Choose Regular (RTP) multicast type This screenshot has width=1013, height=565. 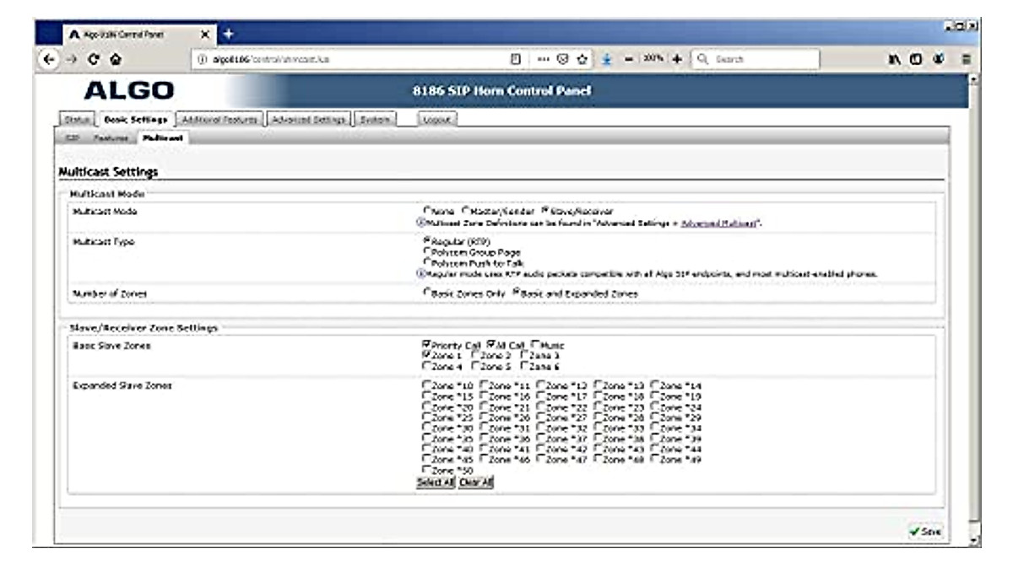426,241
